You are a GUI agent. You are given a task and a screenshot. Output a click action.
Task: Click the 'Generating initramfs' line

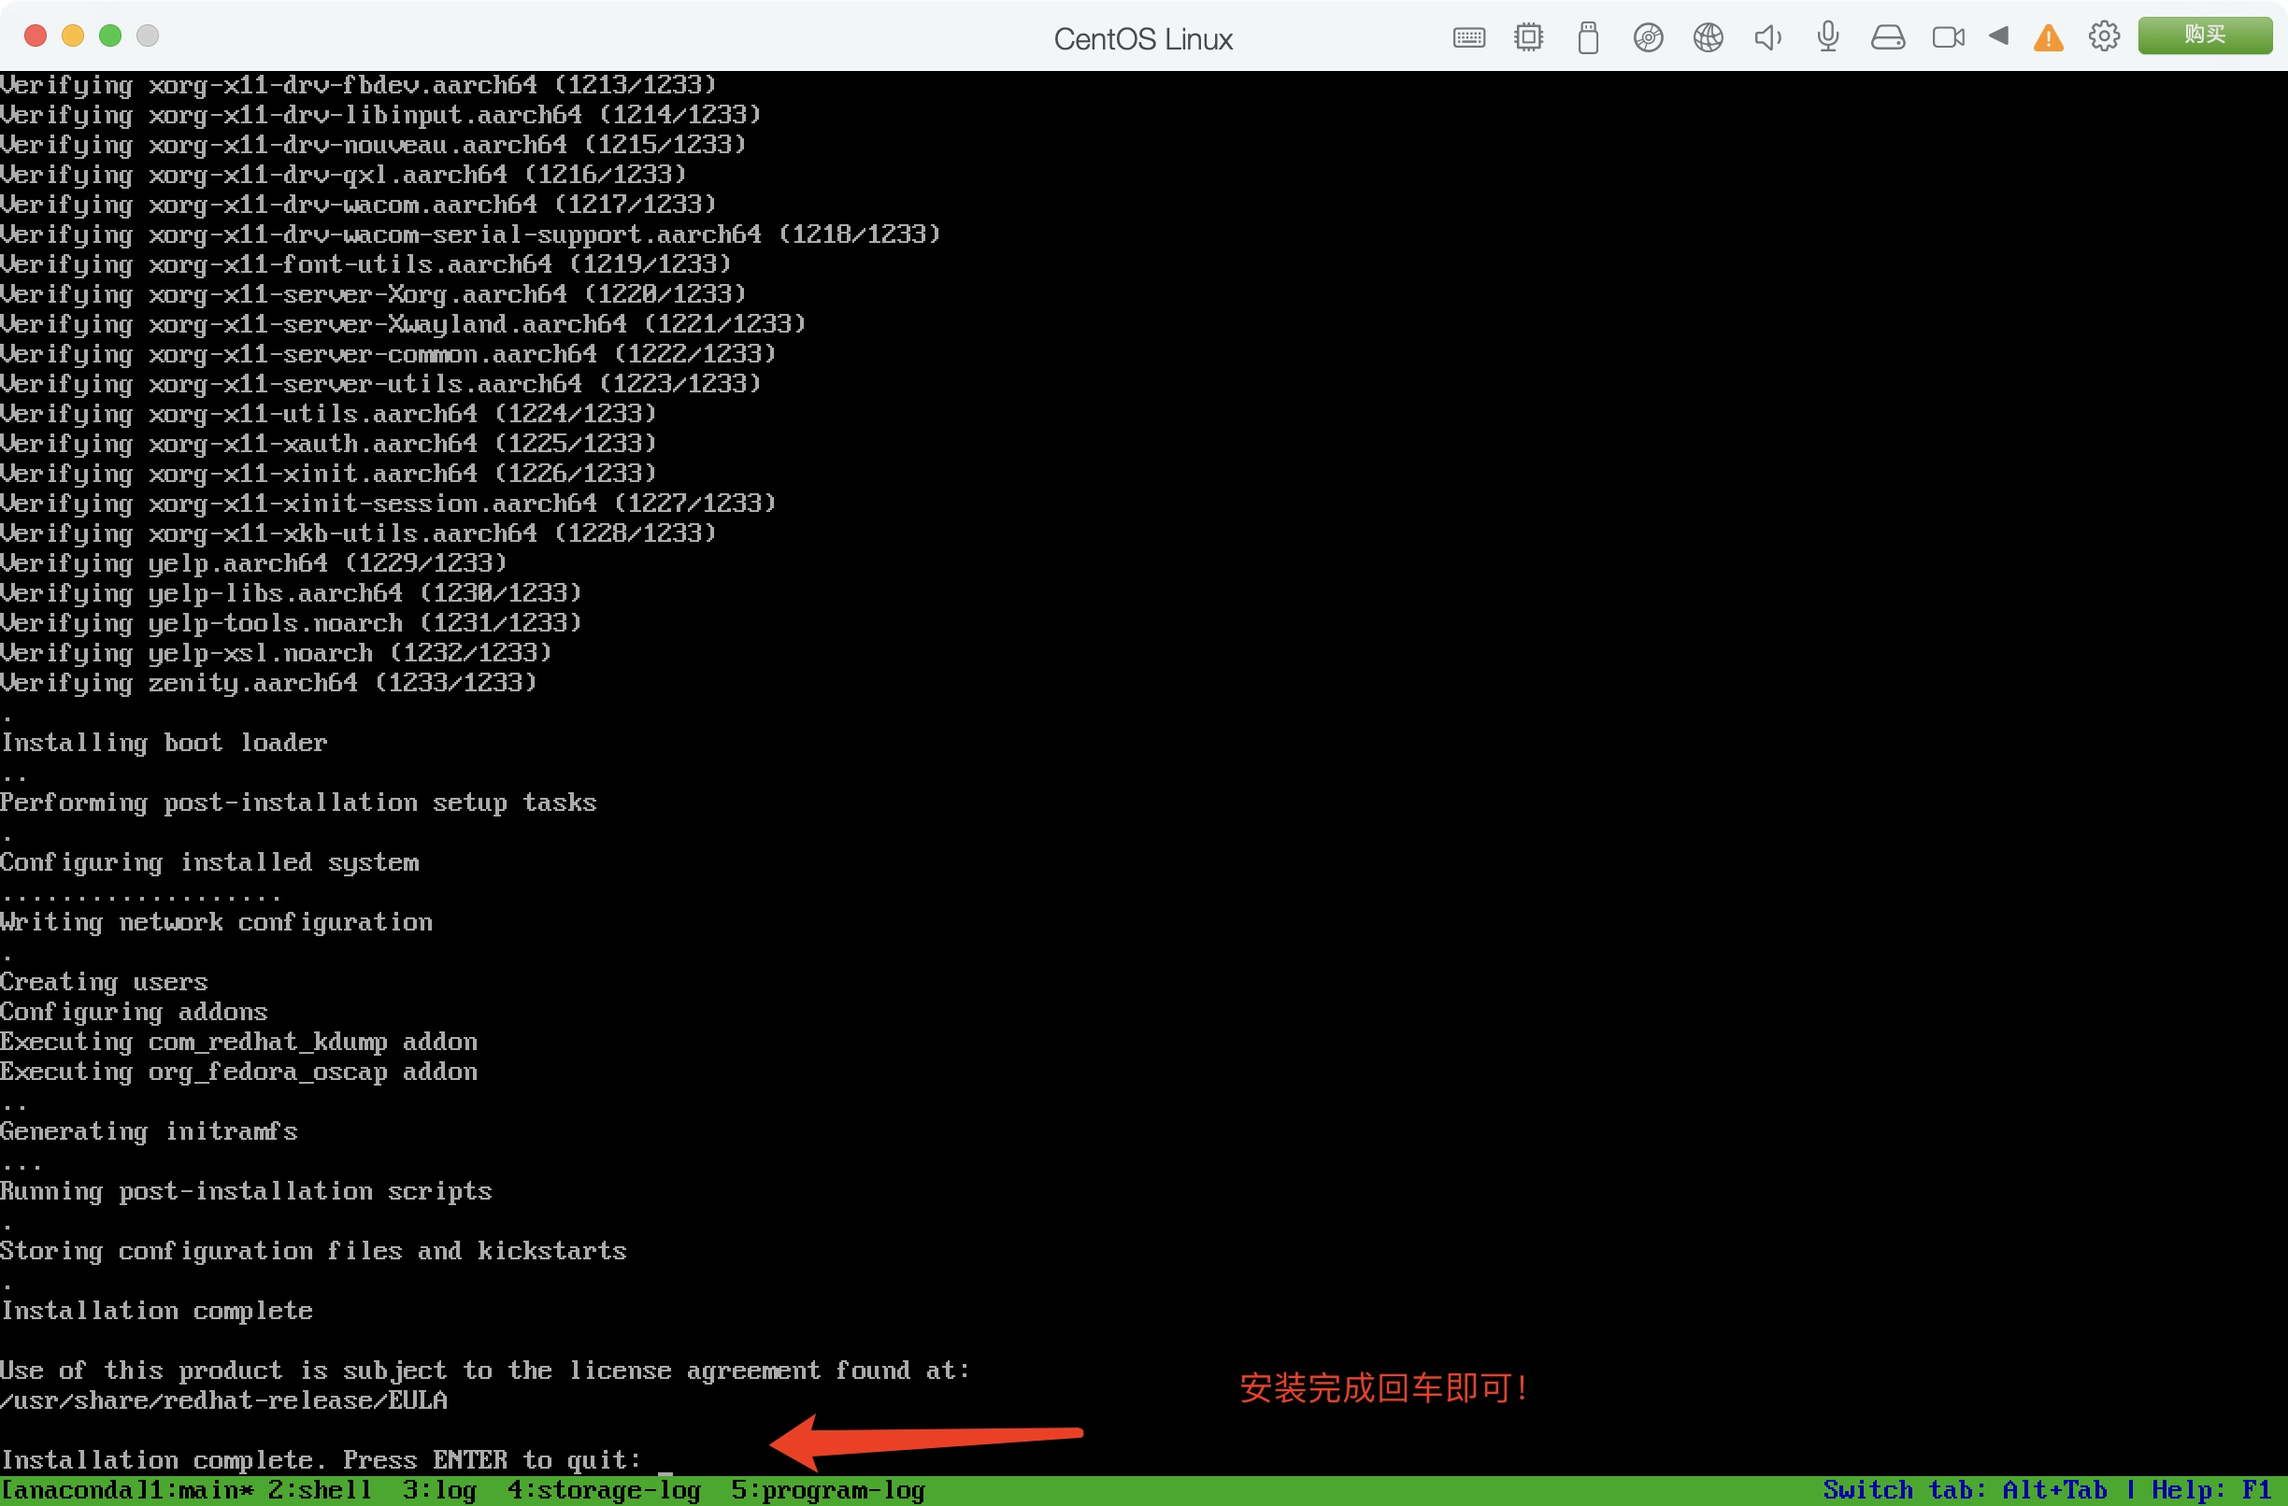click(x=149, y=1131)
